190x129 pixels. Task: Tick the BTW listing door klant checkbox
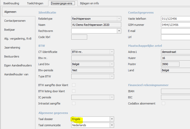tap(74, 91)
